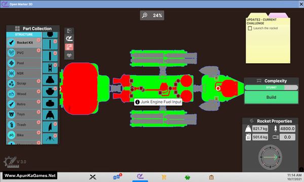Click the rocket orientation compass dial

(270, 157)
